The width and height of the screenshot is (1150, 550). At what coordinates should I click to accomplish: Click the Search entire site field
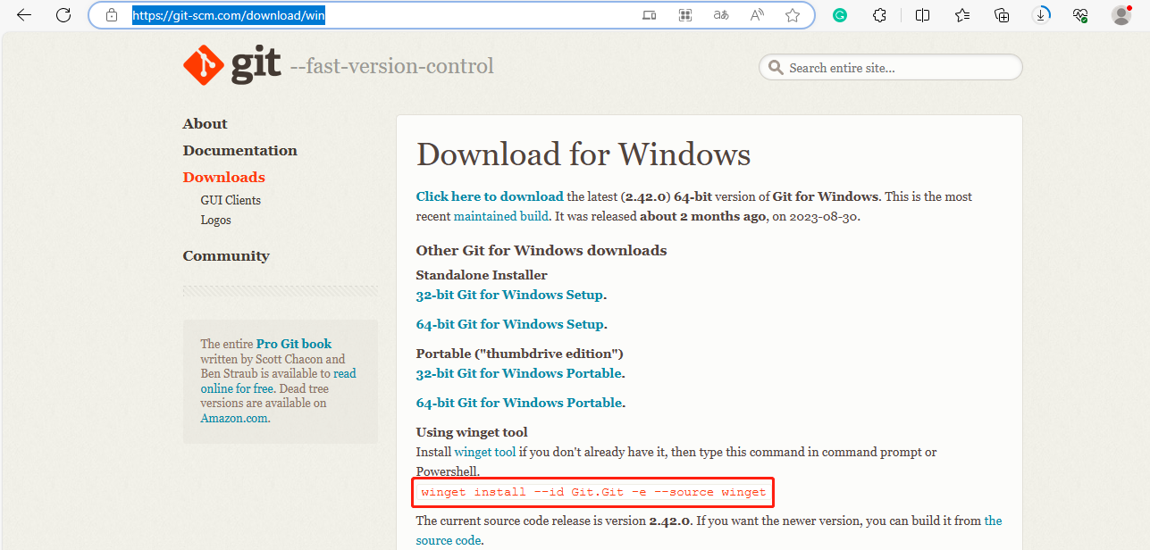tap(891, 68)
